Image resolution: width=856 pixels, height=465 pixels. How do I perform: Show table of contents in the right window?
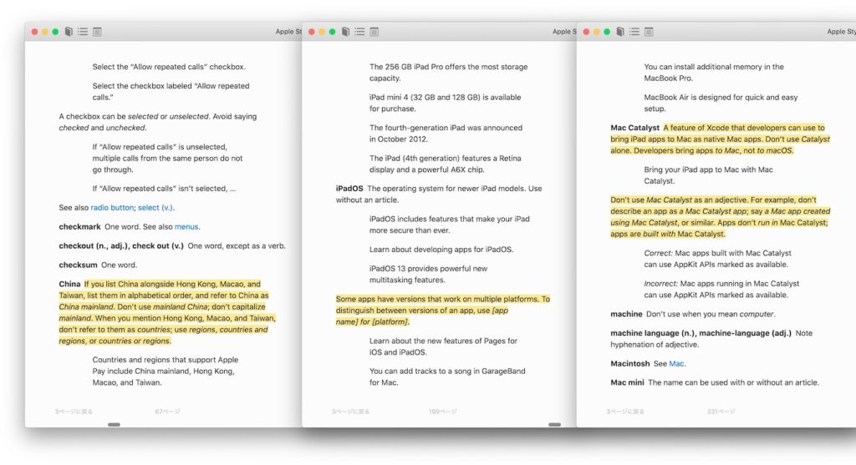[634, 32]
